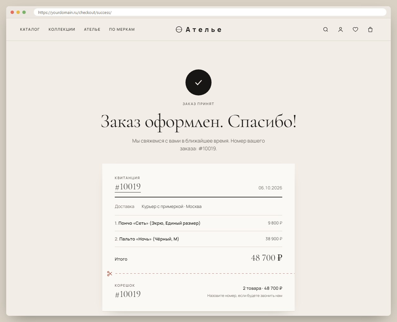This screenshot has width=397, height=322.
Task: Click stub order number #10019 under Корешок
Action: [x=128, y=294]
